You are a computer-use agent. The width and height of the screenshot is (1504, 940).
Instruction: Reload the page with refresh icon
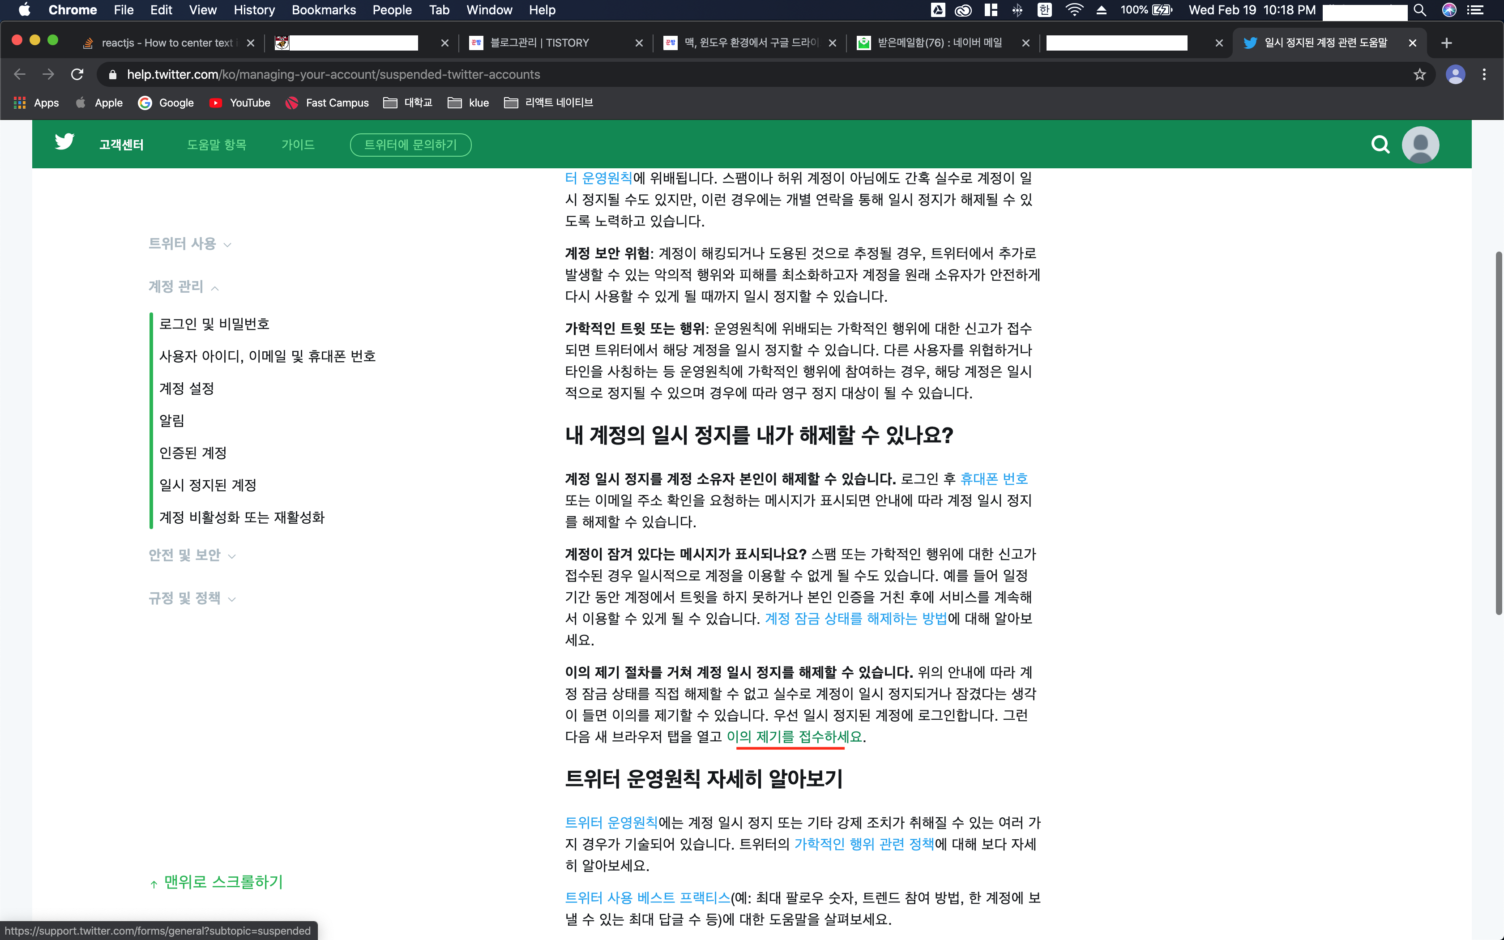pyautogui.click(x=77, y=75)
